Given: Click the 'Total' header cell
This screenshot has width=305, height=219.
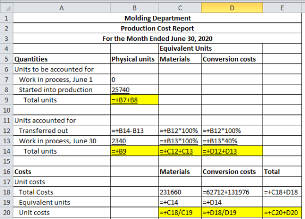Looking at the screenshot, I should 282,172.
